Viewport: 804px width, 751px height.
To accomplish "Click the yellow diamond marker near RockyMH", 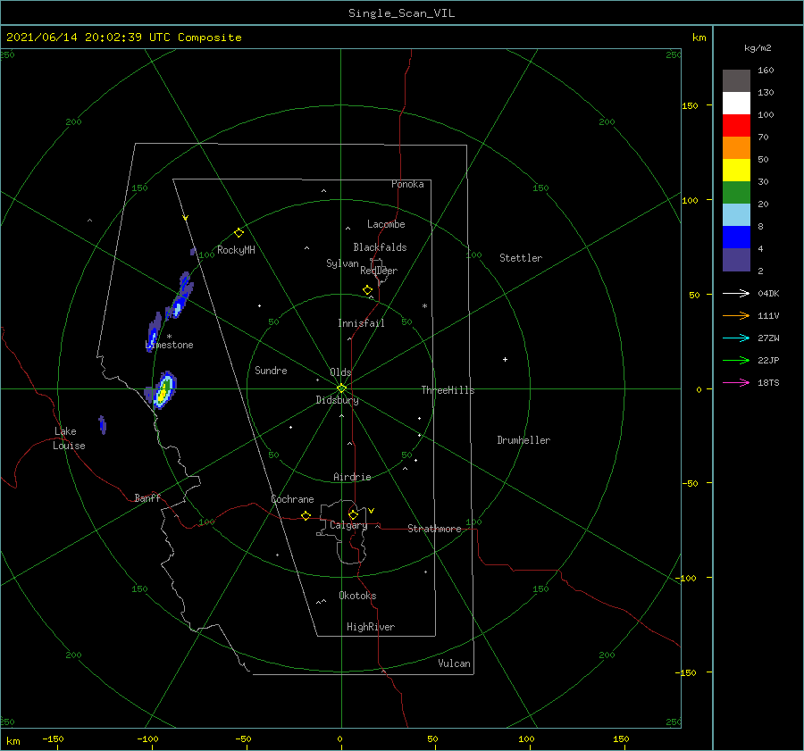I will point(239,233).
